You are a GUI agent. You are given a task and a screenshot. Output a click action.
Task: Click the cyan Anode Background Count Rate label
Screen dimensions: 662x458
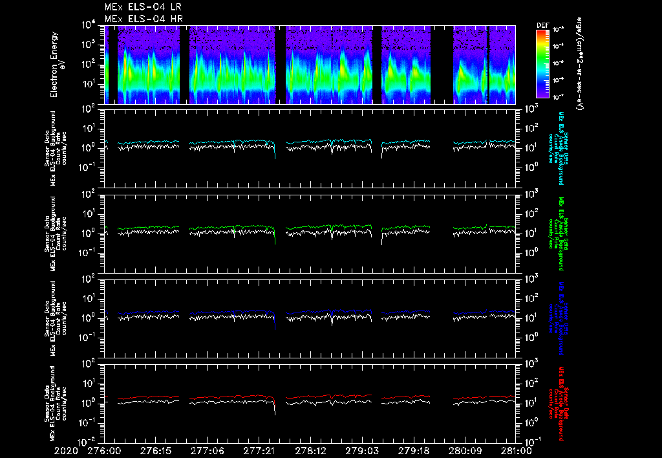pyautogui.click(x=559, y=148)
